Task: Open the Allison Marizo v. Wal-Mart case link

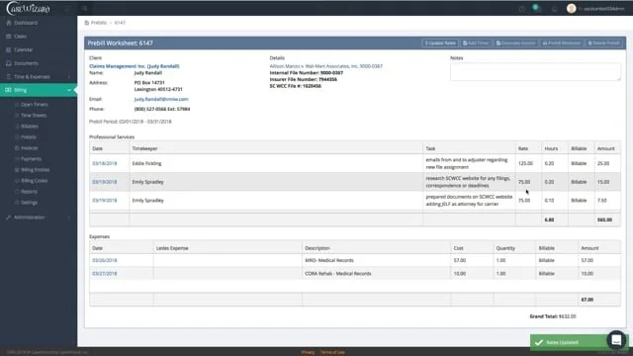Action: pyautogui.click(x=325, y=66)
